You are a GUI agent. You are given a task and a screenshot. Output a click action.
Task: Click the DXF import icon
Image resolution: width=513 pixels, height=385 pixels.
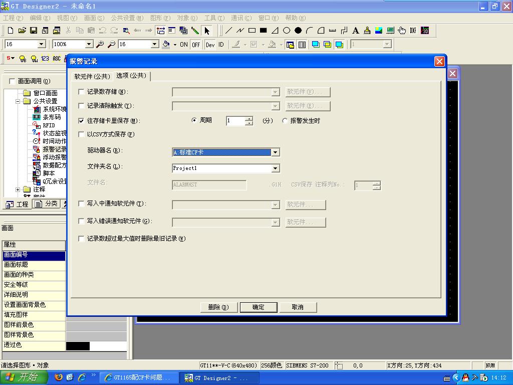click(413, 31)
